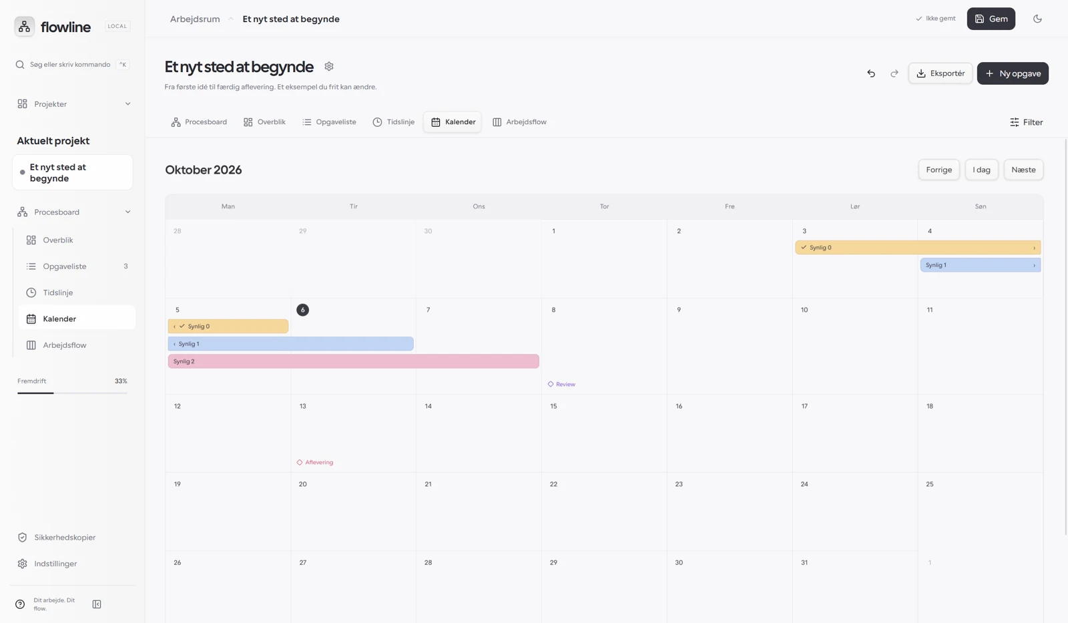The width and height of the screenshot is (1068, 623).
Task: Click left arrow on Synlig 1 bar in week of 5
Action: [174, 344]
